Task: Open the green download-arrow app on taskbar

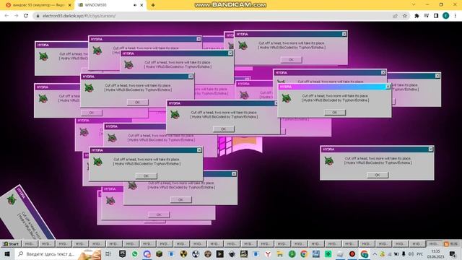Action: (x=292, y=253)
